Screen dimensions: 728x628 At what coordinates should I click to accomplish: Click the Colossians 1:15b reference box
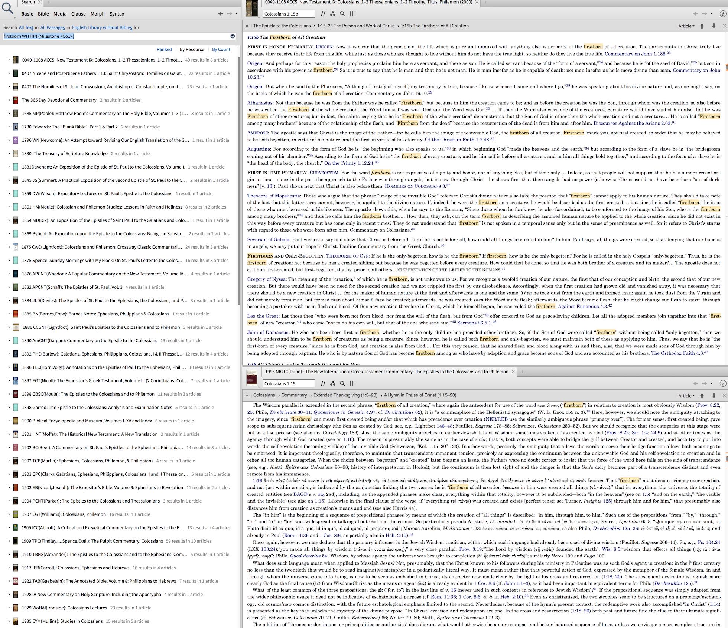coord(289,14)
